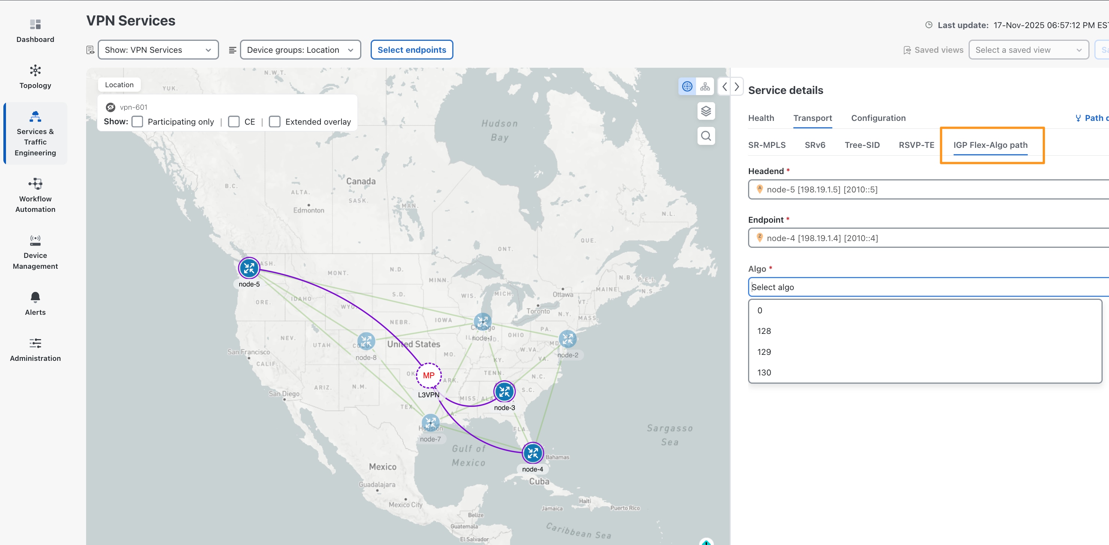
Task: Switch to geographical map view icon
Action: (687, 86)
